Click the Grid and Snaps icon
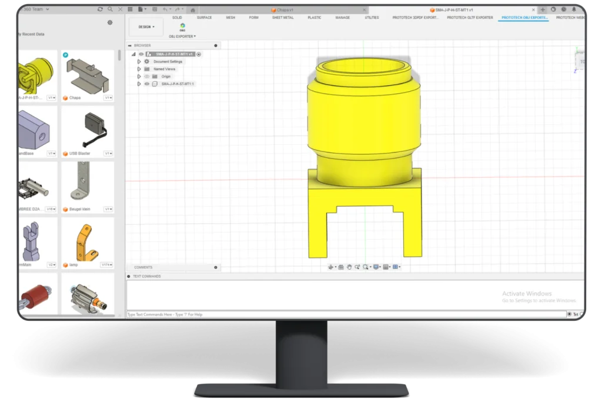This screenshot has width=602, height=402. coord(386,267)
